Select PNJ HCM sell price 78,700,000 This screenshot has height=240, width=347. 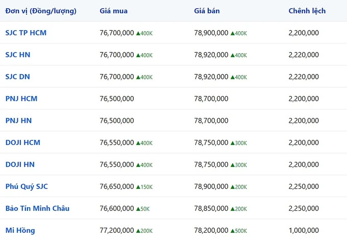[x=211, y=99]
